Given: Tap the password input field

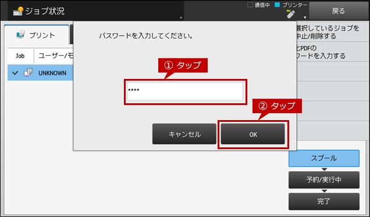Looking at the screenshot, I should coord(185,91).
